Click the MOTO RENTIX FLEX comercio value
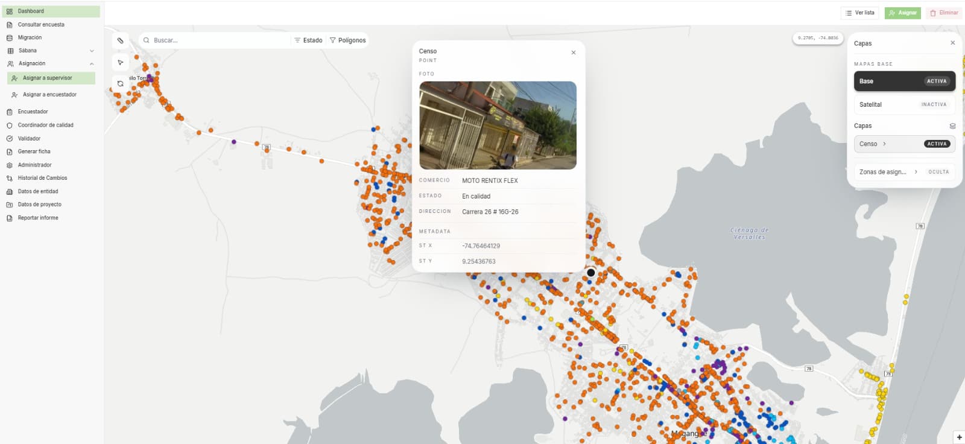Viewport: 965px width, 444px height. (490, 180)
